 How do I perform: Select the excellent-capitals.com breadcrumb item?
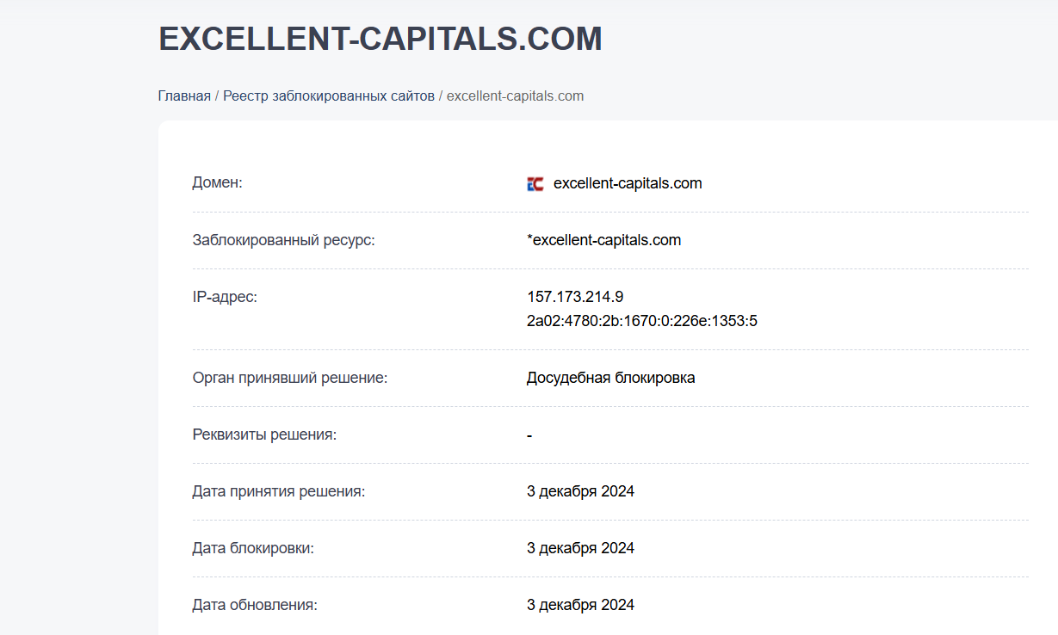[x=514, y=96]
